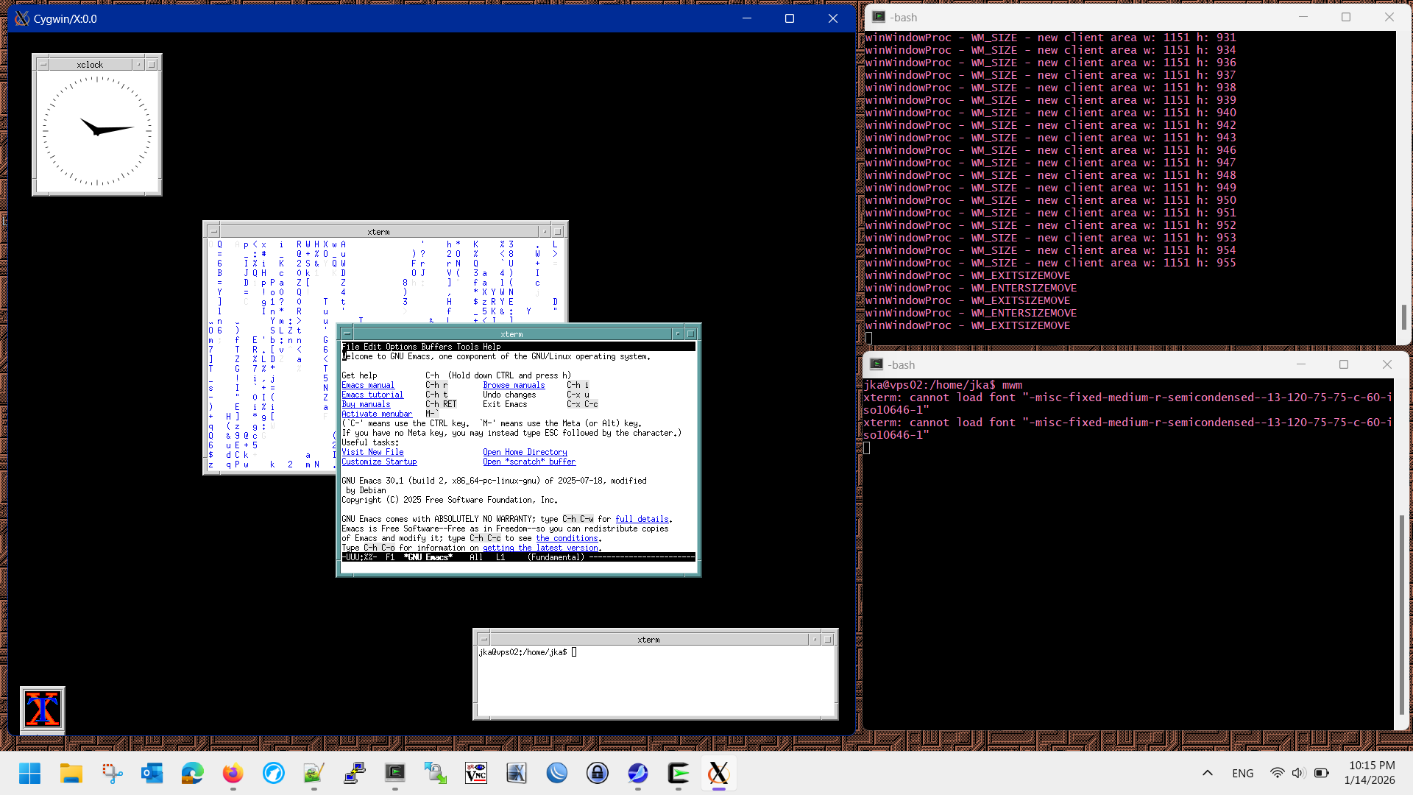Click the Notepad++ taskbar icon
Screen dimensions: 1413x795
click(314, 773)
